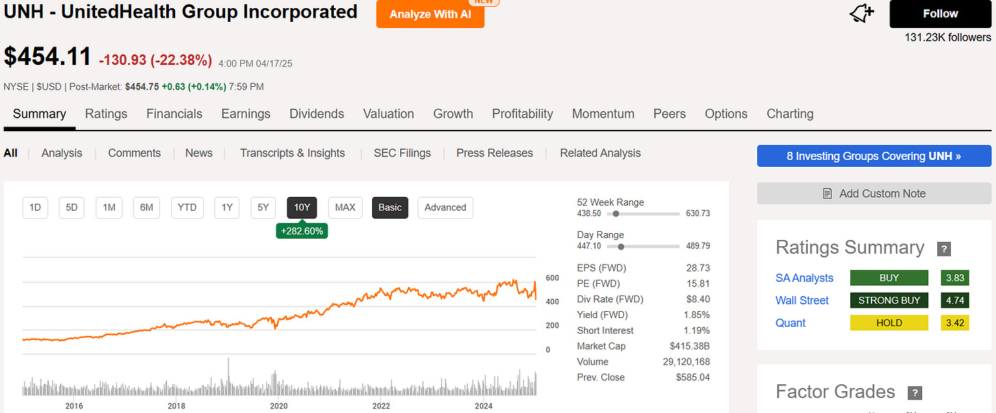
Task: Click the 131.23K followers text
Action: tap(947, 38)
